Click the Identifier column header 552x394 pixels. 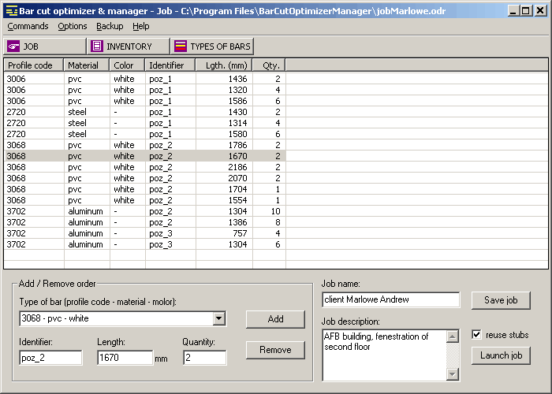[x=170, y=65]
